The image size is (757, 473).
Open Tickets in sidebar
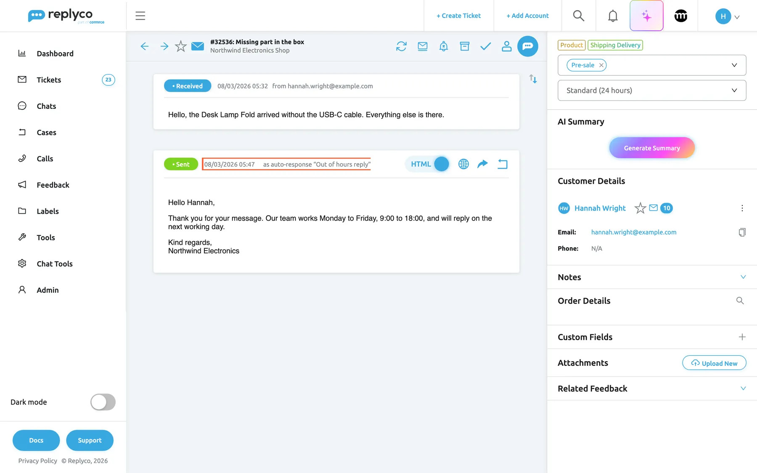point(49,80)
